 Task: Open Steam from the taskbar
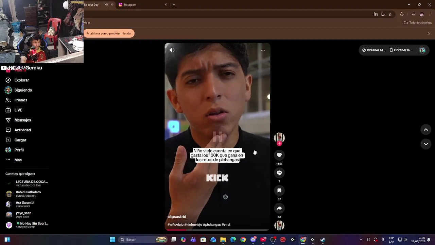[x=323, y=240]
